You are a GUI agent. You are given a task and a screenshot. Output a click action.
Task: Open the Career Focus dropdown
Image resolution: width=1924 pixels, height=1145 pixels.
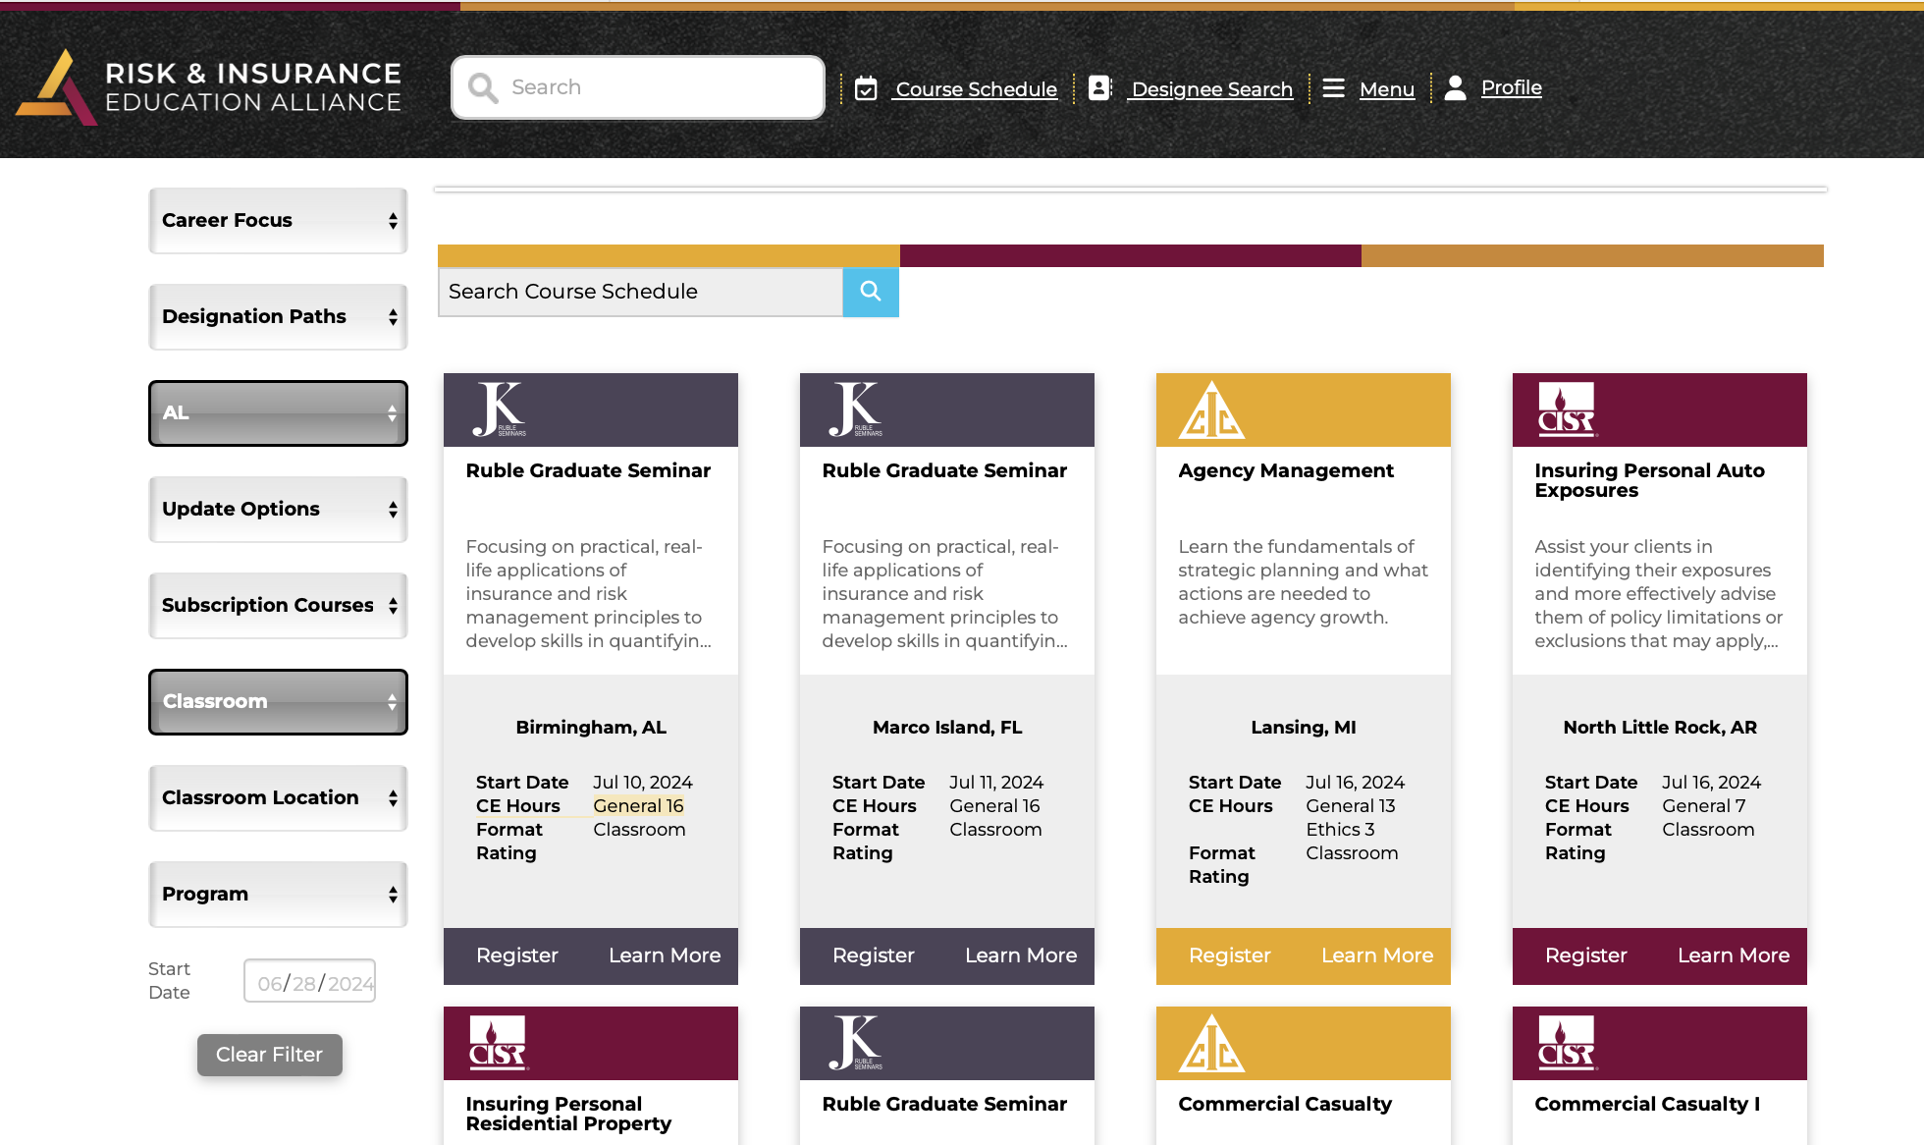tap(278, 221)
